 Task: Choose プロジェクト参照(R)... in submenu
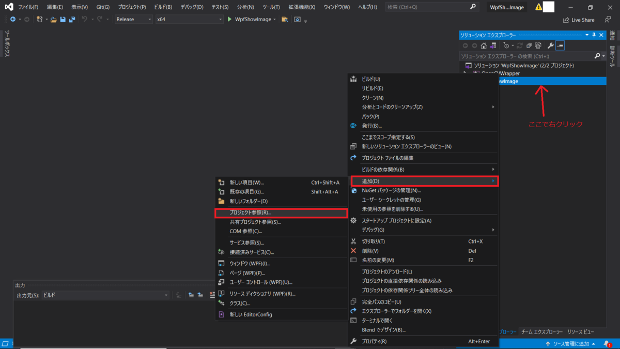point(282,213)
